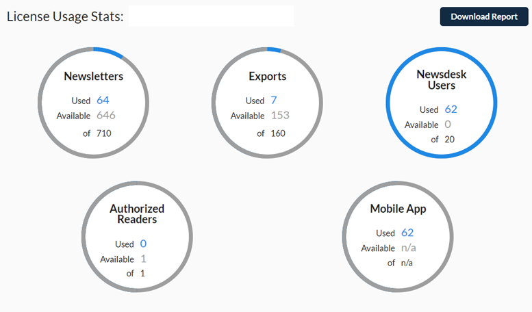Click the Authorized Readers available count 1
Screen dimensions: 532x312
pos(143,259)
